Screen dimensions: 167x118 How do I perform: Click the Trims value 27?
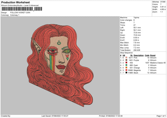[x=134, y=25]
